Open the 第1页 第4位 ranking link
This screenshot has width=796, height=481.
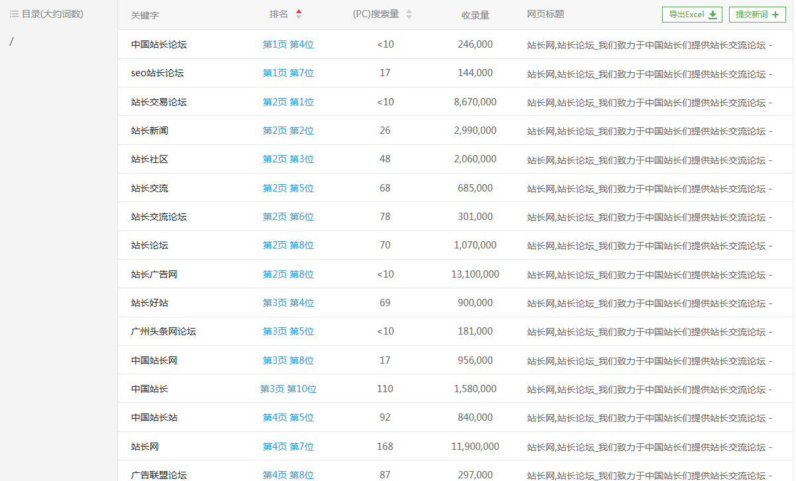tap(288, 44)
